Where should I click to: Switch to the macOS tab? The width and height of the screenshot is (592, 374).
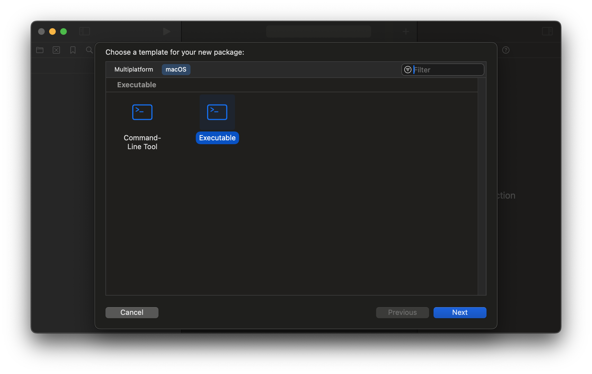click(x=176, y=69)
